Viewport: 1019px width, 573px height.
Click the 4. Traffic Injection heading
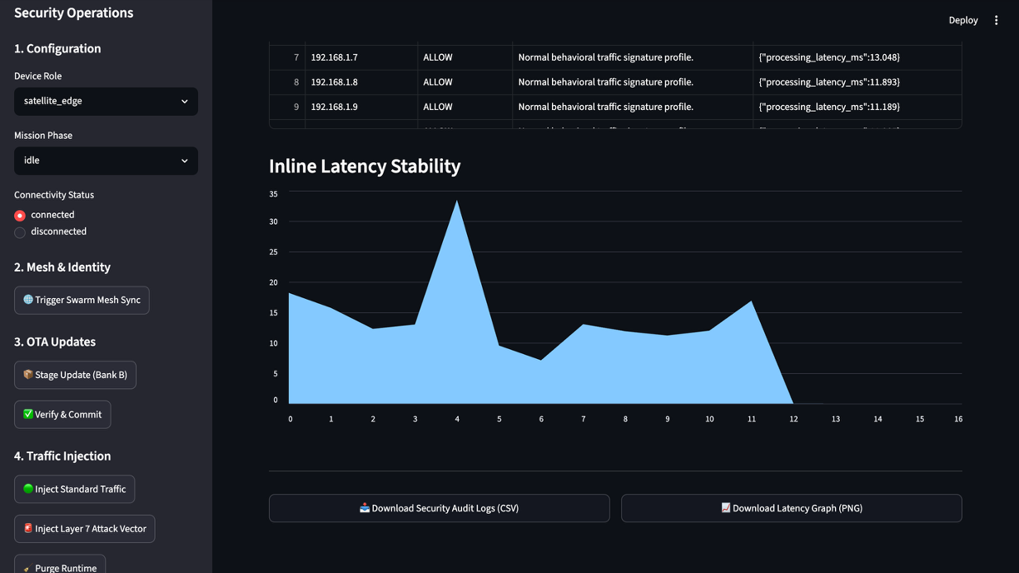(62, 456)
